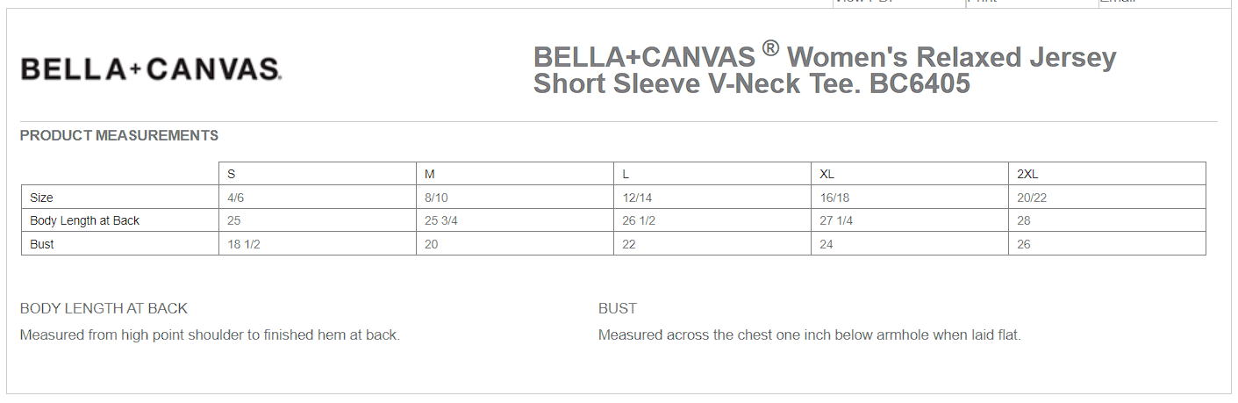
Task: Click the Body Length at Back row label
Action: [85, 220]
